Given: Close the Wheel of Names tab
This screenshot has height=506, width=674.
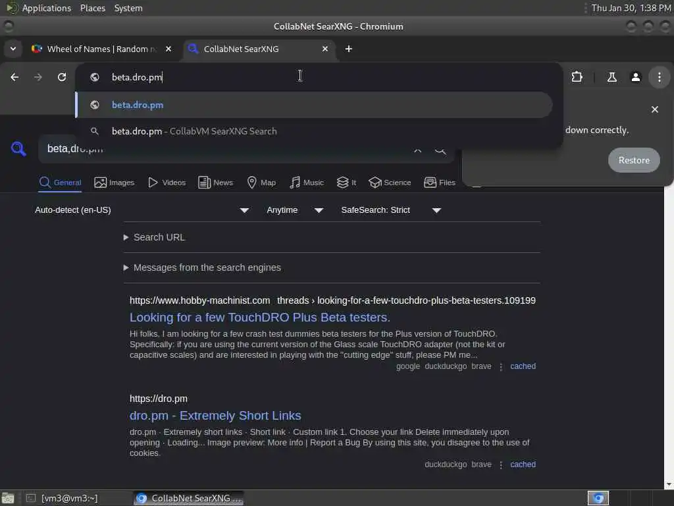Looking at the screenshot, I should (168, 49).
